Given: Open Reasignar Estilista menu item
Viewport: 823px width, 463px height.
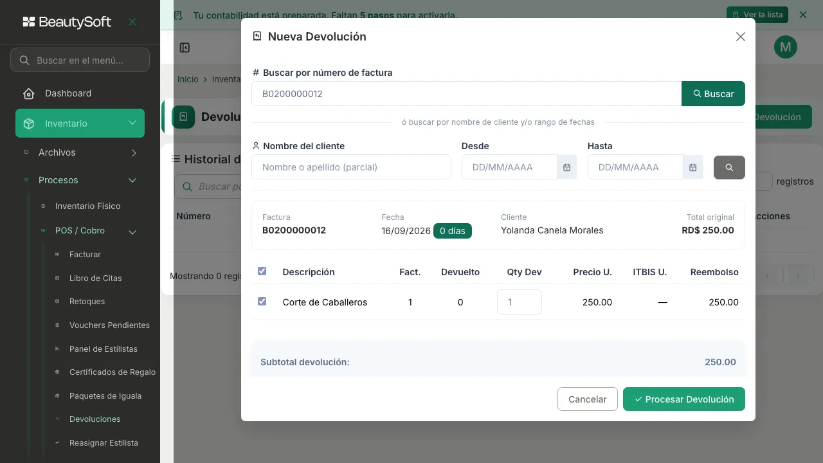Looking at the screenshot, I should click(x=104, y=443).
